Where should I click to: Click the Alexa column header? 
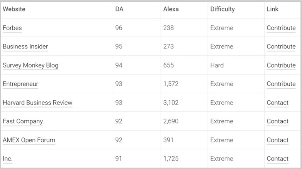tap(171, 9)
